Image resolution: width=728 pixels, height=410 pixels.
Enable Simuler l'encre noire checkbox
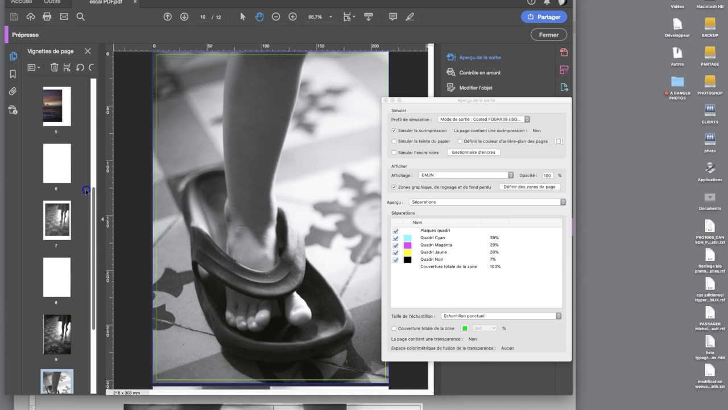pyautogui.click(x=394, y=153)
